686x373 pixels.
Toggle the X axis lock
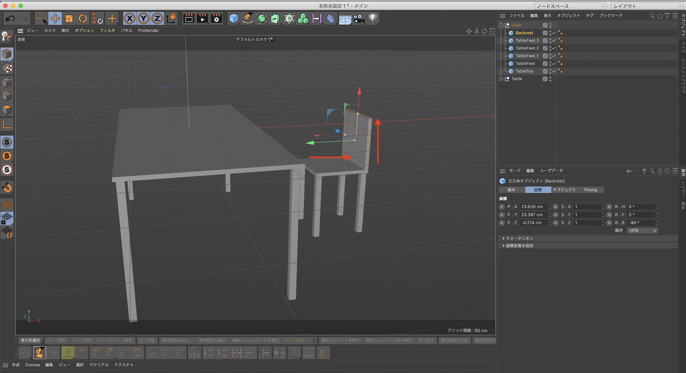129,18
